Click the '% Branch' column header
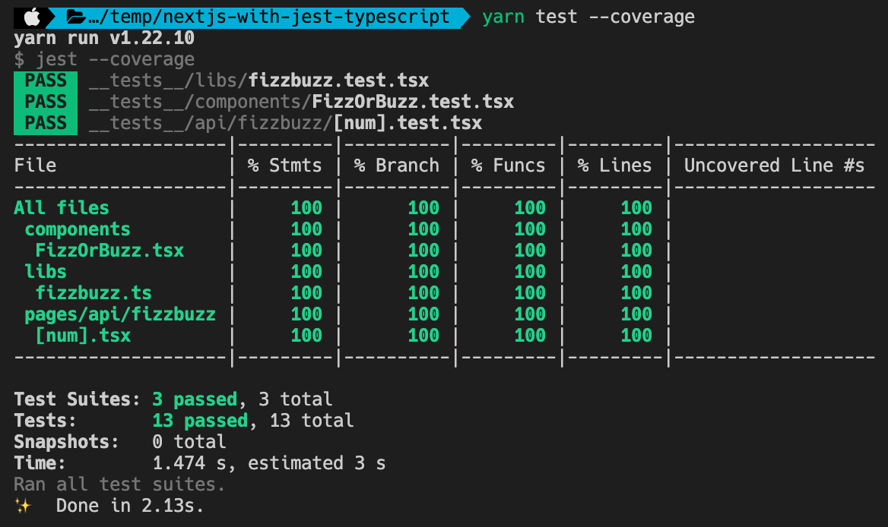Viewport: 888px width, 527px height. coord(396,166)
